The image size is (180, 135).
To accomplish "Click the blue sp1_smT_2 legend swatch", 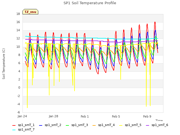I will coord(40,125).
